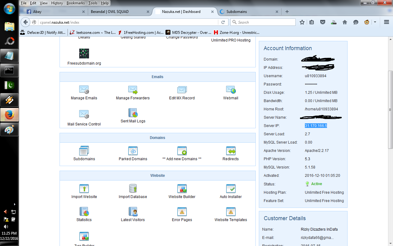Open Latest Visitors
This screenshot has height=246, width=393.
click(133, 215)
